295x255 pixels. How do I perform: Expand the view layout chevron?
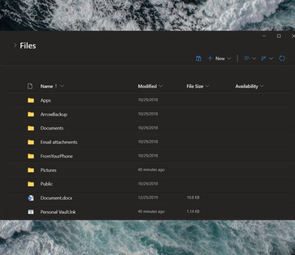coord(254,59)
